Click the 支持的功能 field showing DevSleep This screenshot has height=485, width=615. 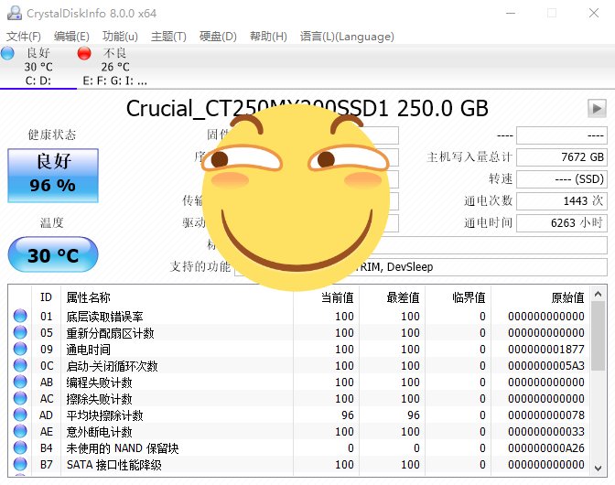(x=420, y=267)
